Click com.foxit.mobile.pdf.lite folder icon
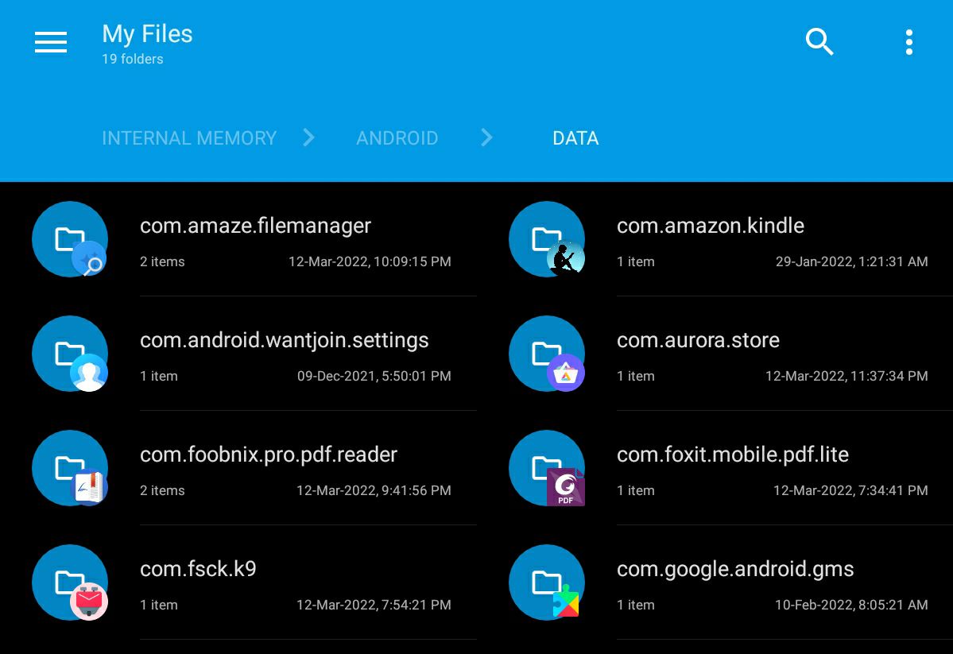 (x=546, y=467)
